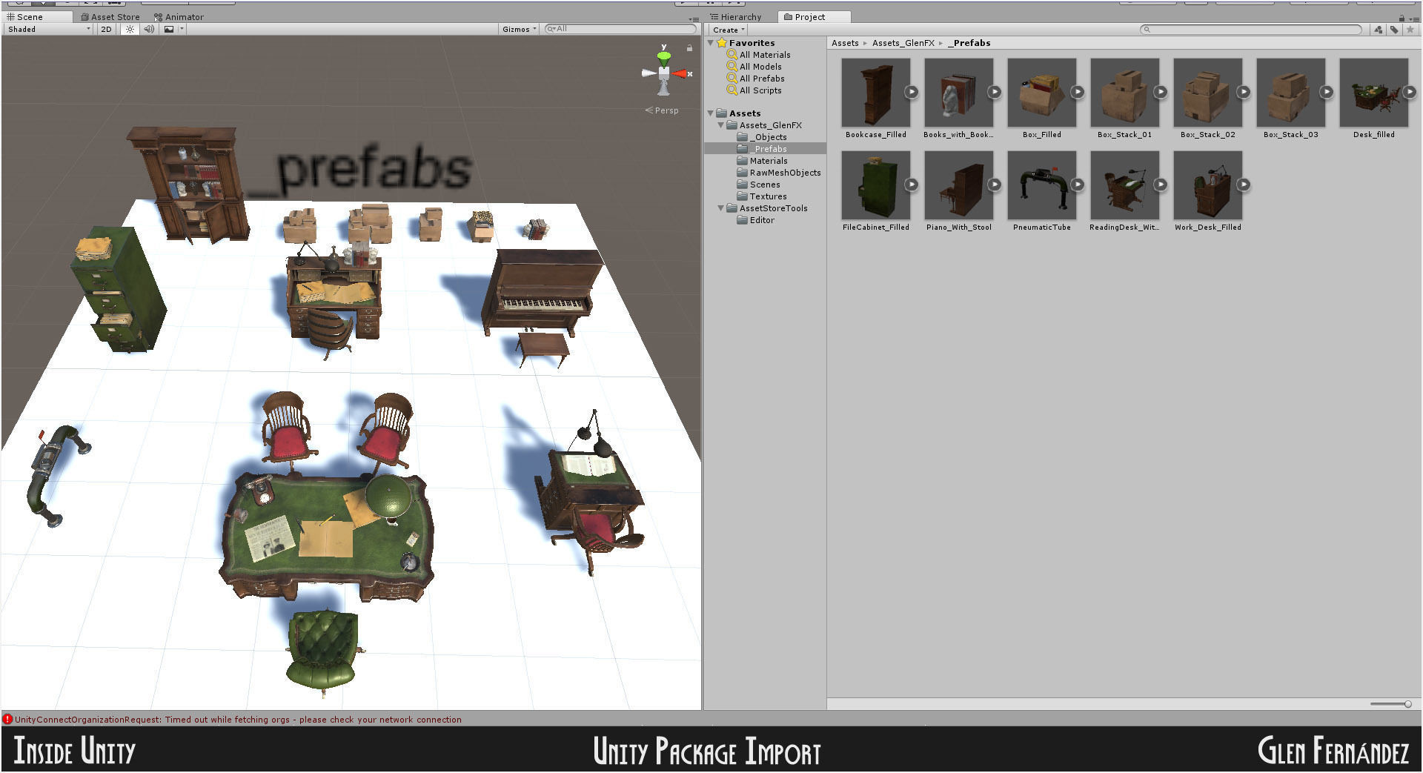Open the Project panel options menu icon
Viewport: 1423px width, 773px height.
coord(1414,19)
